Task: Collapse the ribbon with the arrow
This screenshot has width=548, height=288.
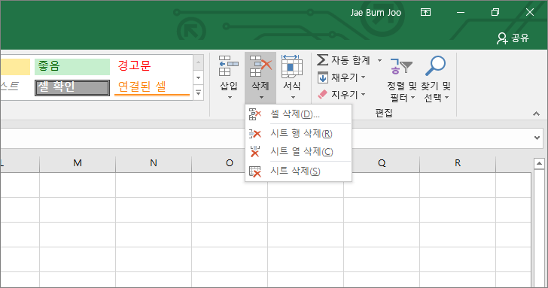Action: [x=536, y=114]
